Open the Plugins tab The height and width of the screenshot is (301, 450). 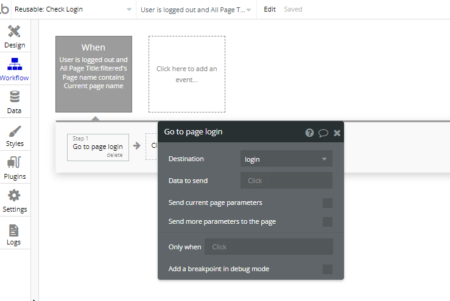pyautogui.click(x=15, y=168)
